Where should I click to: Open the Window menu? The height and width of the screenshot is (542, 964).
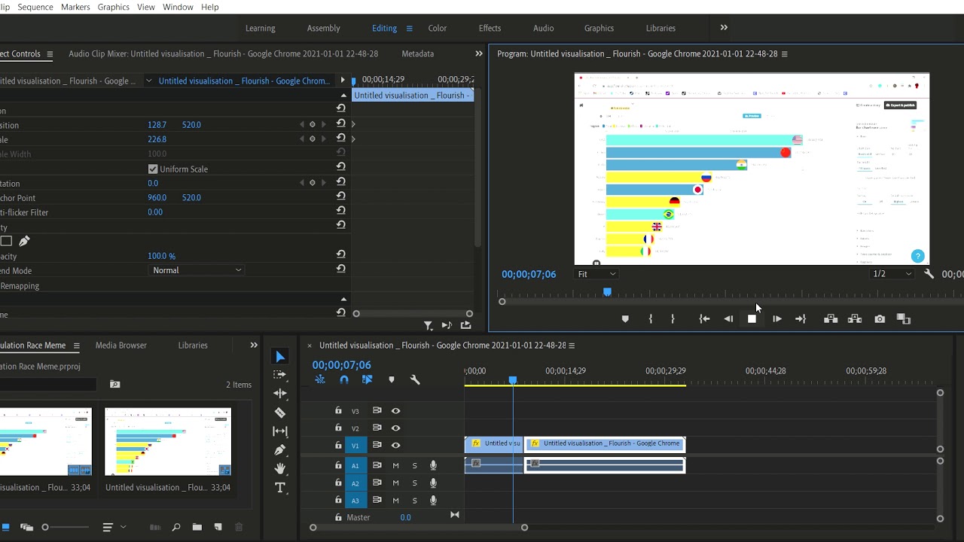point(178,7)
